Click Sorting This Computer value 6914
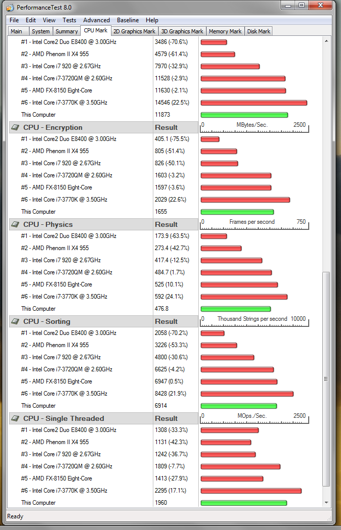The width and height of the screenshot is (341, 530). pyautogui.click(x=161, y=406)
